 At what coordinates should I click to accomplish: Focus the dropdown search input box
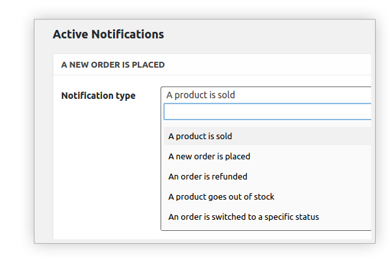point(267,112)
